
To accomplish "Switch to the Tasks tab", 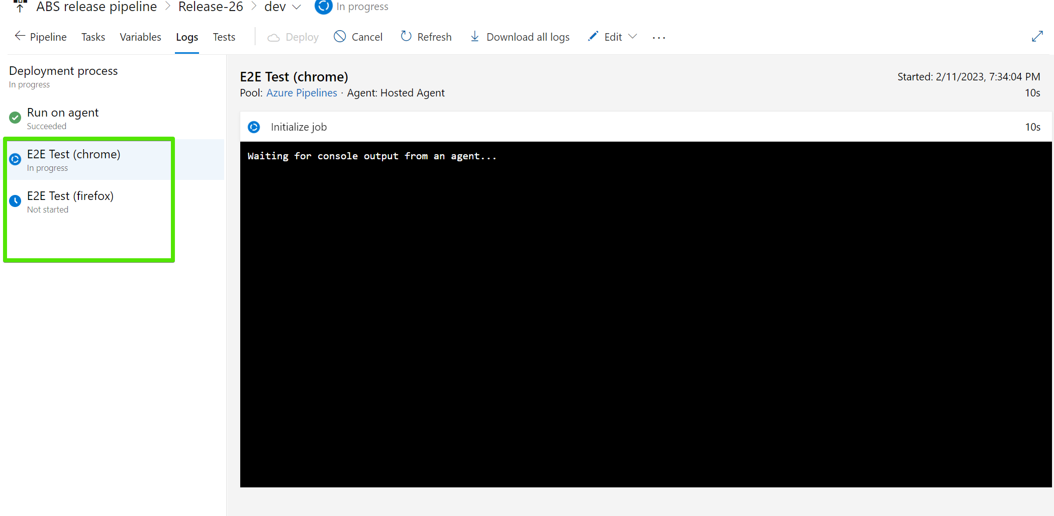I will 93,37.
